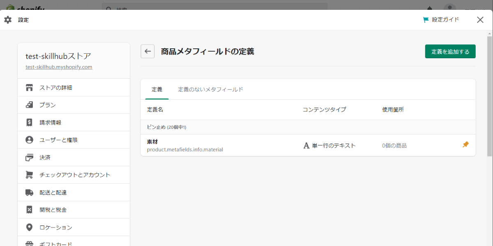Click the test-skillhubストア store name
Viewport: 493px width, 246px height.
click(x=58, y=56)
